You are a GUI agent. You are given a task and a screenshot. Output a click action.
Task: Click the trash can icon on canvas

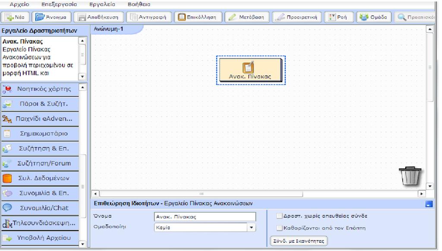(x=410, y=176)
